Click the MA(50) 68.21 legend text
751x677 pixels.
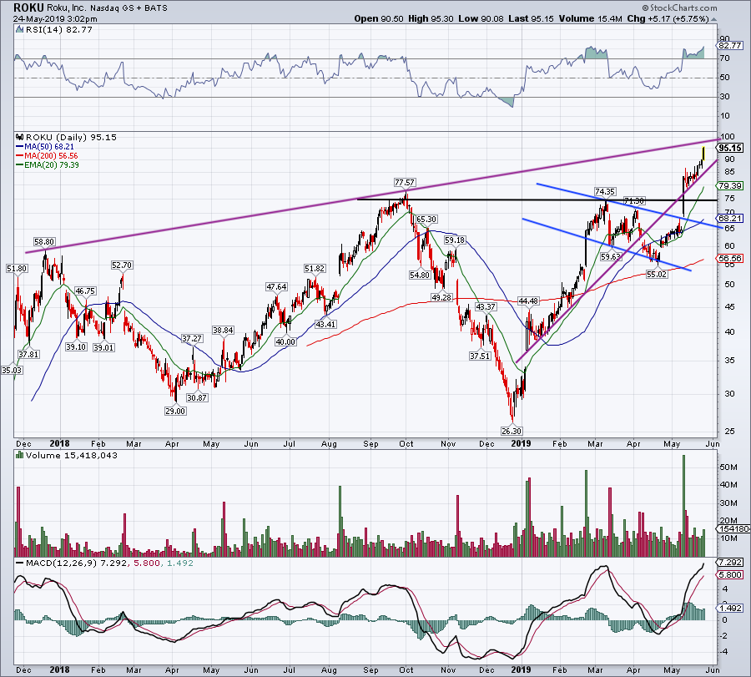click(x=49, y=147)
